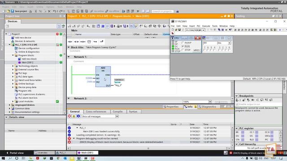This screenshot has height=161, width=287.
Task: Open Tools menu in S7-PLCSIM1
Action: click(215, 26)
